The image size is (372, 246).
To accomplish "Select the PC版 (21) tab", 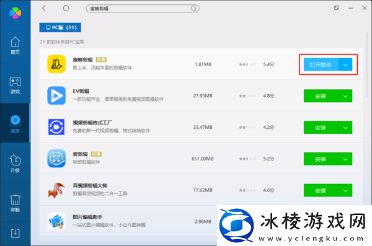I will click(x=60, y=27).
